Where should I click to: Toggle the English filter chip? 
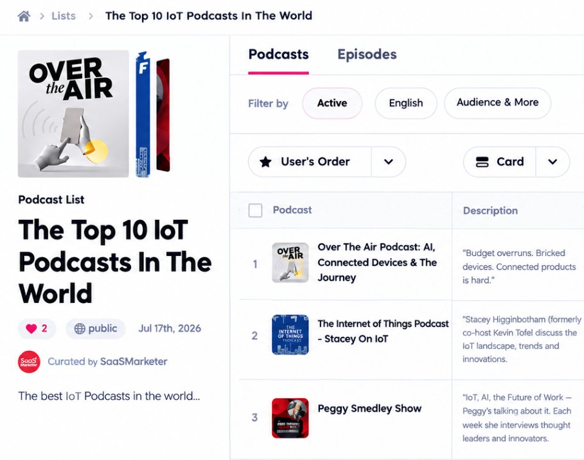pos(406,103)
